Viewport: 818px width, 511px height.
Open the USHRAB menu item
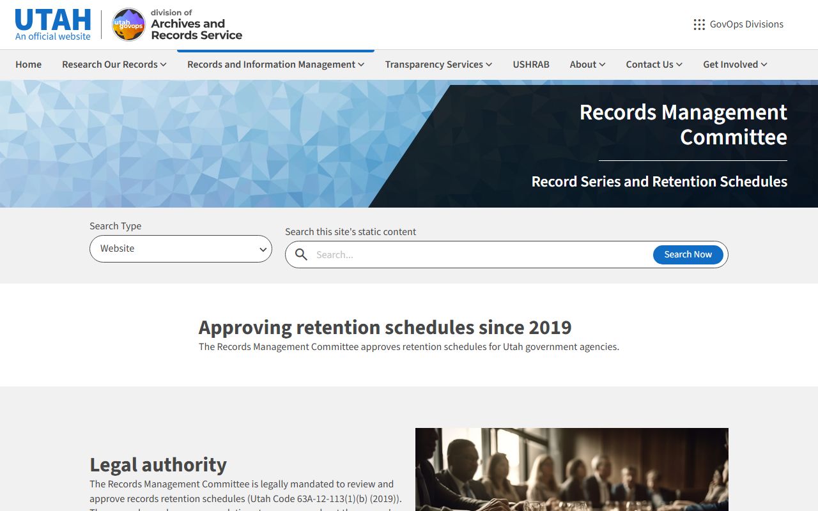[x=531, y=65]
